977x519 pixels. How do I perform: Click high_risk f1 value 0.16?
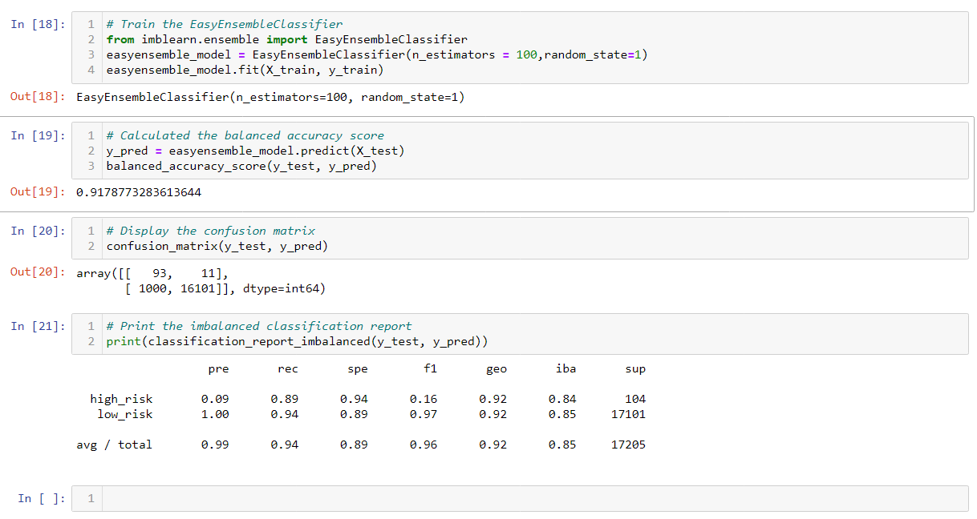[x=424, y=399]
